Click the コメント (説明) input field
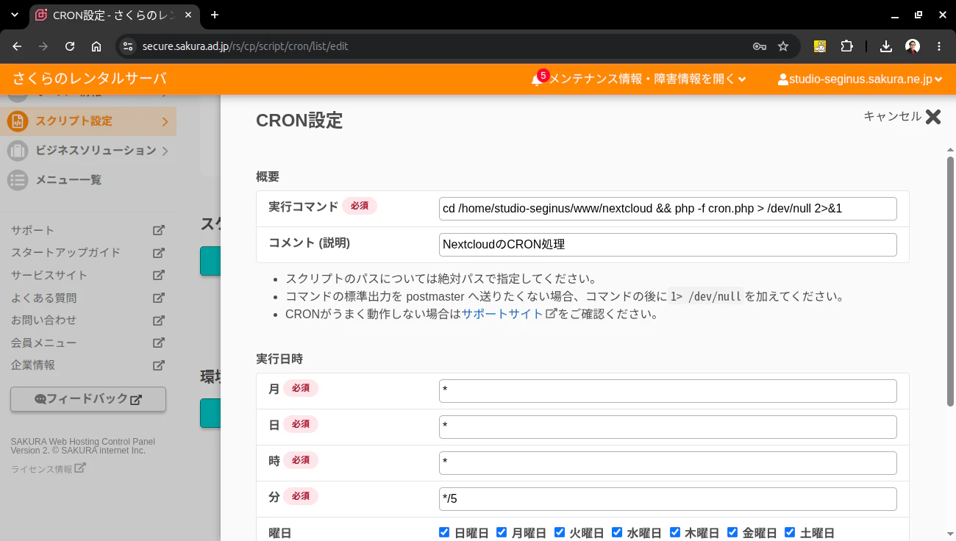Viewport: 956px width, 541px height. coord(668,245)
